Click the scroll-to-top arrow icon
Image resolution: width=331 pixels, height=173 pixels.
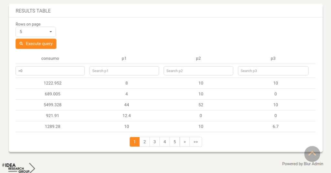[x=312, y=154]
